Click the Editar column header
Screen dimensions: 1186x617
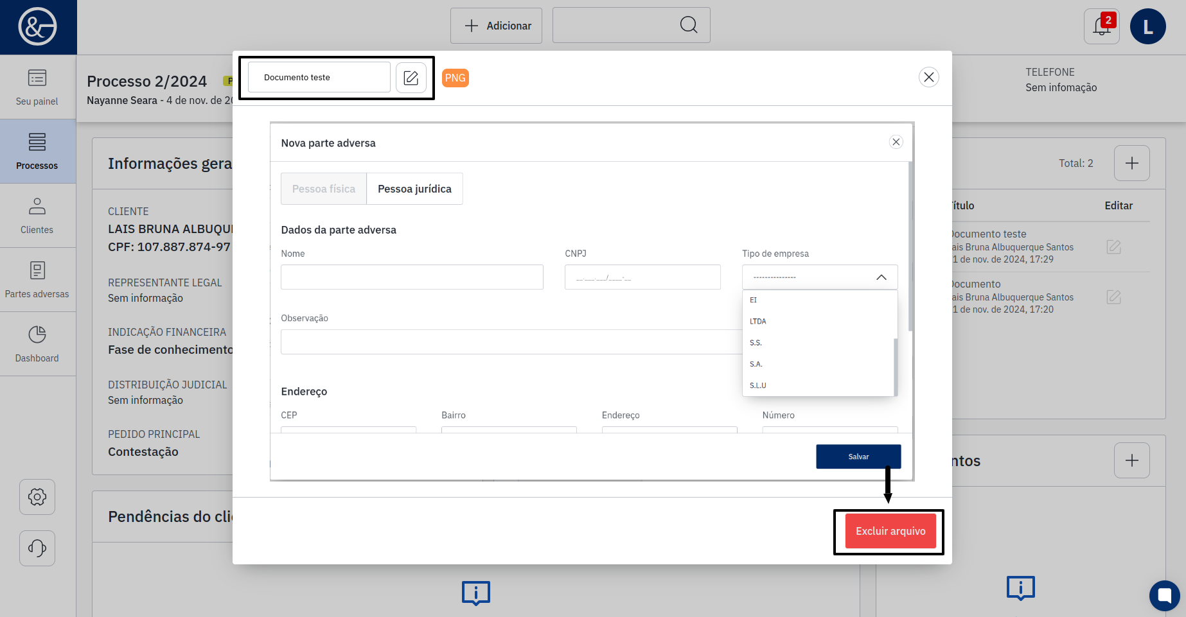click(1119, 205)
